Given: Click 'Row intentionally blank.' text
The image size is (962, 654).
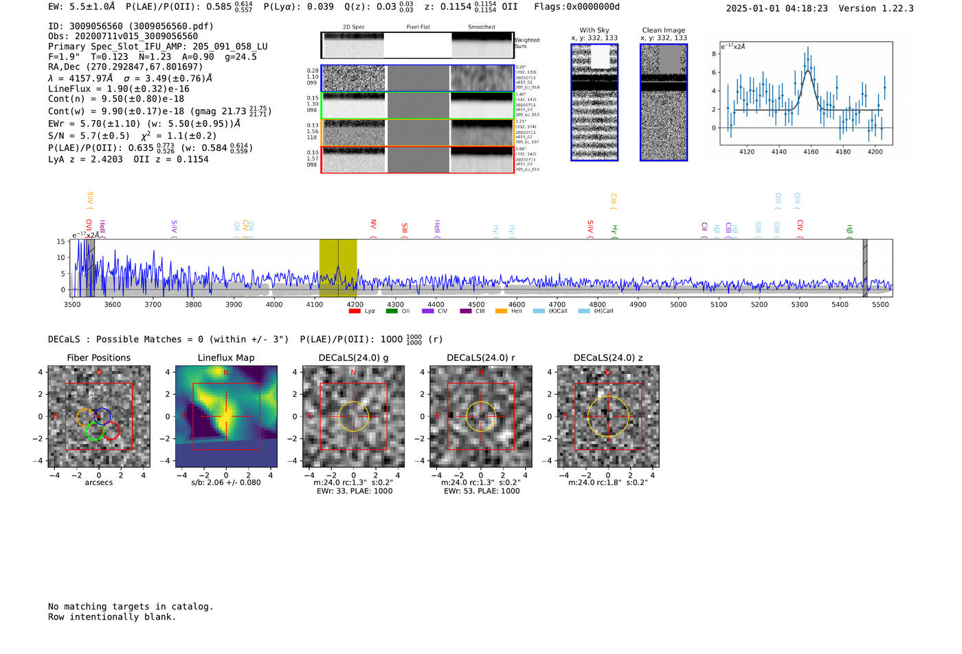Looking at the screenshot, I should (112, 617).
